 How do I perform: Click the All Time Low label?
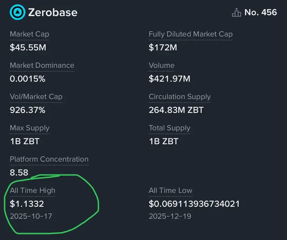tap(170, 190)
